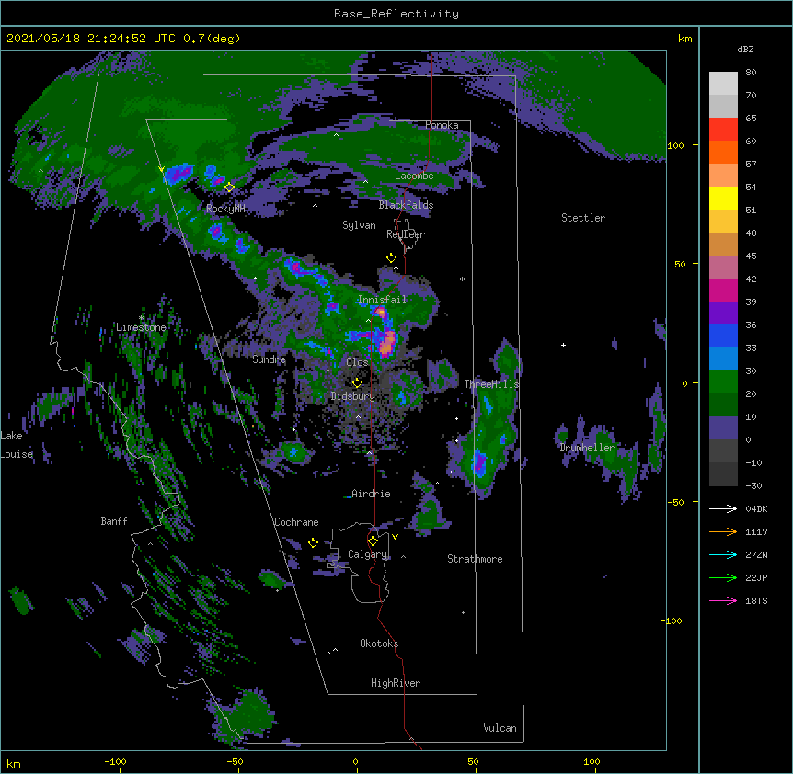Click the 45 dBZ pink color swatch
This screenshot has width=793, height=774.
click(x=723, y=267)
